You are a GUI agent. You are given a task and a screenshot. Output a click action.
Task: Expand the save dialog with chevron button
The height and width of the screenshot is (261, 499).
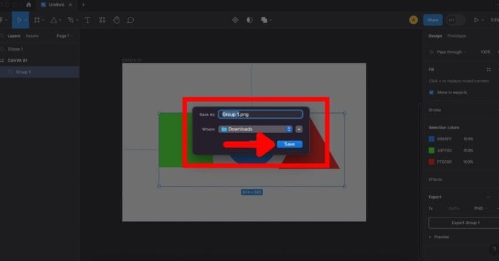(x=299, y=129)
